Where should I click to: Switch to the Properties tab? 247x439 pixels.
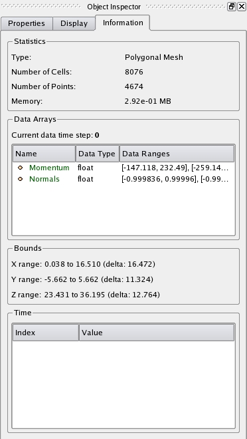pos(27,23)
